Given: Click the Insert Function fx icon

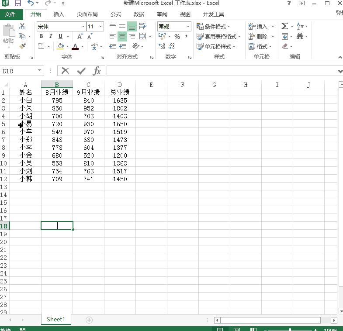Looking at the screenshot, I should [97, 71].
